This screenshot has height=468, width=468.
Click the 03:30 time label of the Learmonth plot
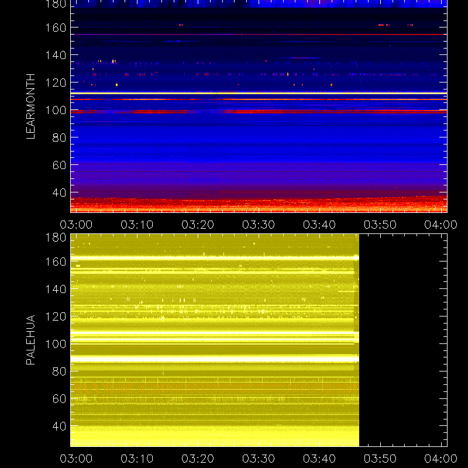pos(259,225)
